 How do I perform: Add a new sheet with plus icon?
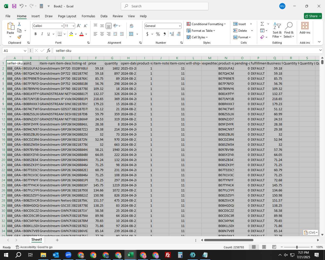(x=57, y=240)
